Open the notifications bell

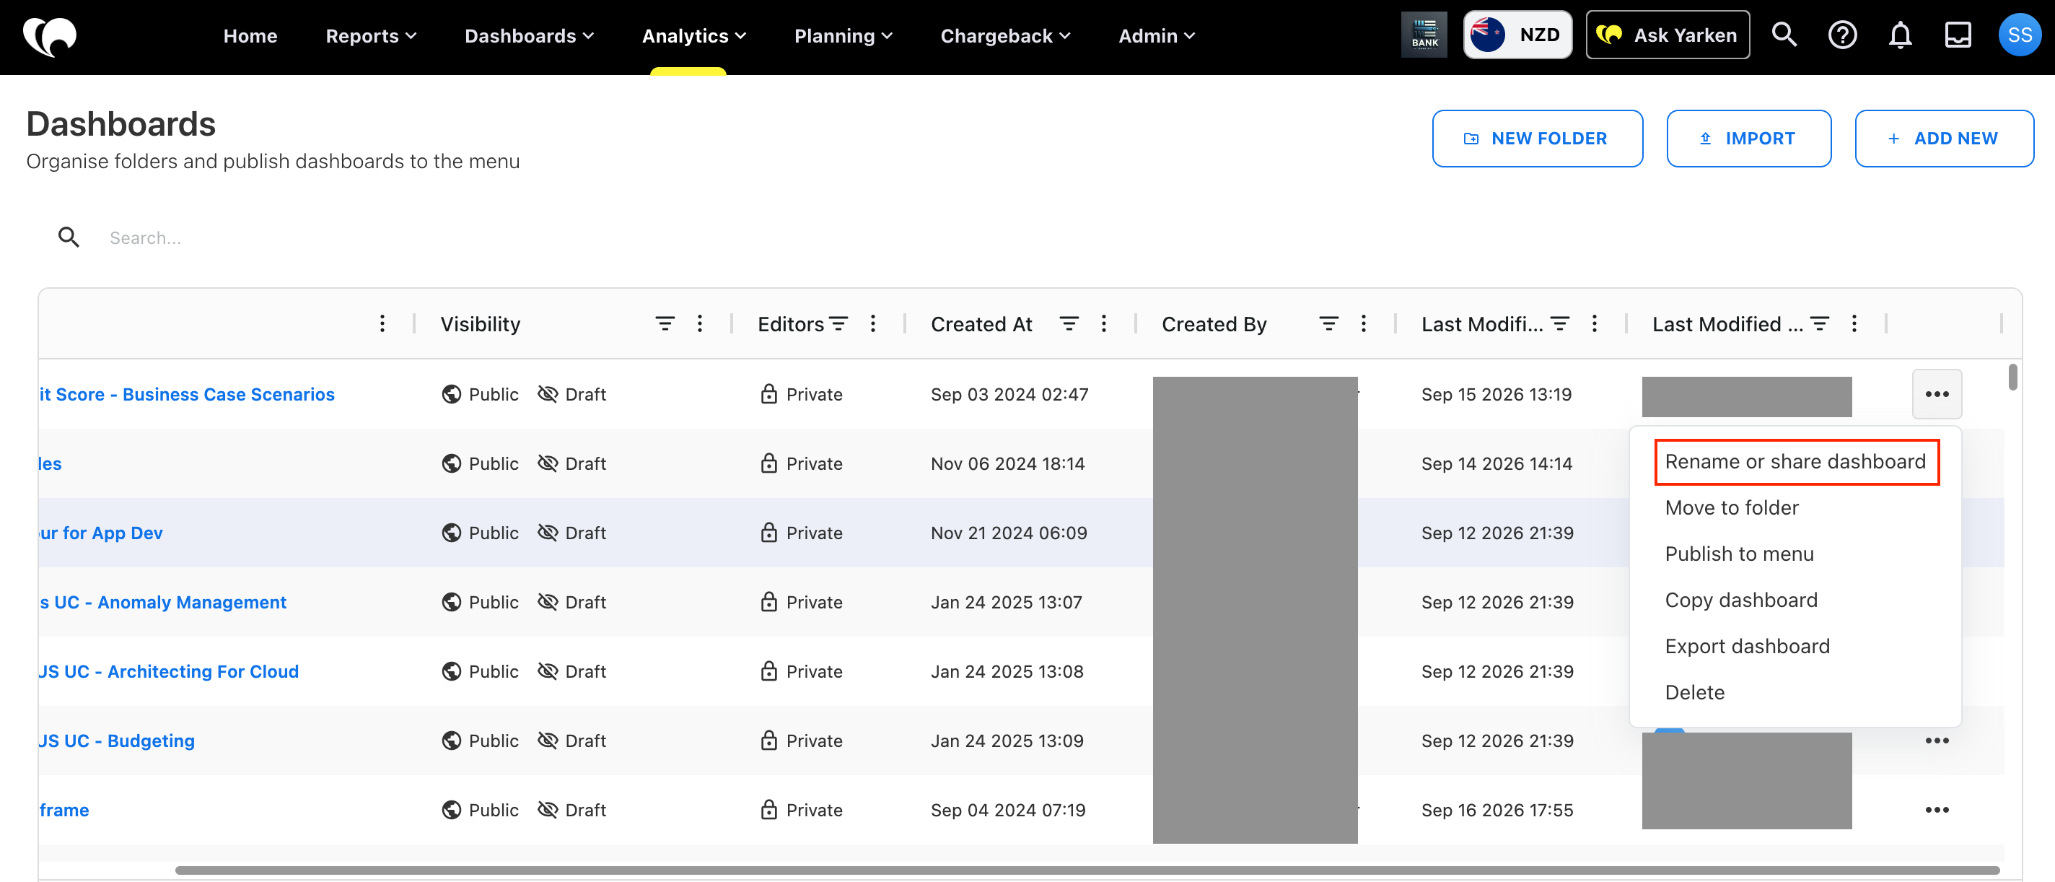(1901, 35)
